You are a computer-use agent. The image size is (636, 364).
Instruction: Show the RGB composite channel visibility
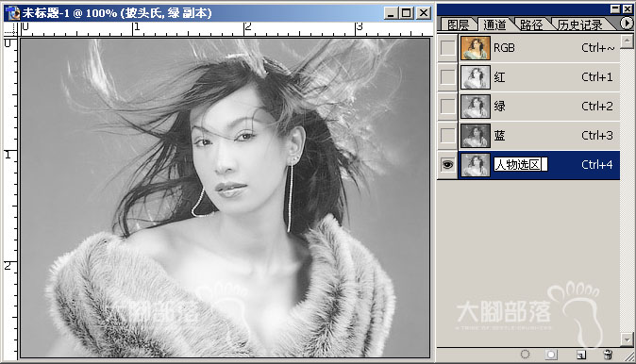[x=448, y=48]
